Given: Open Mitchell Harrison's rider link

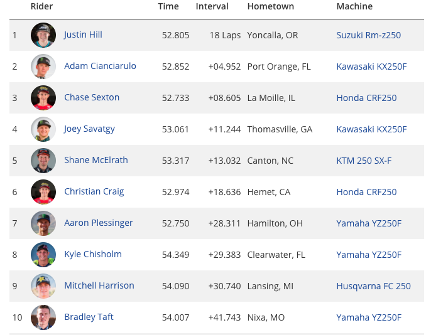Looking at the screenshot, I should [x=99, y=285].
